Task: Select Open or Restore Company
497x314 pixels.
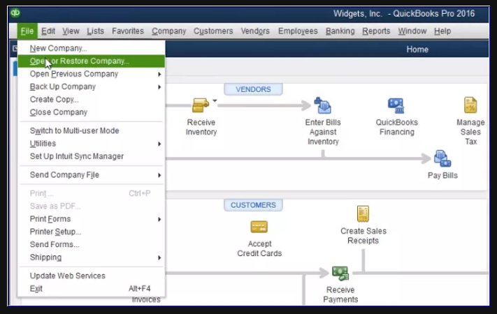Action: [92, 61]
